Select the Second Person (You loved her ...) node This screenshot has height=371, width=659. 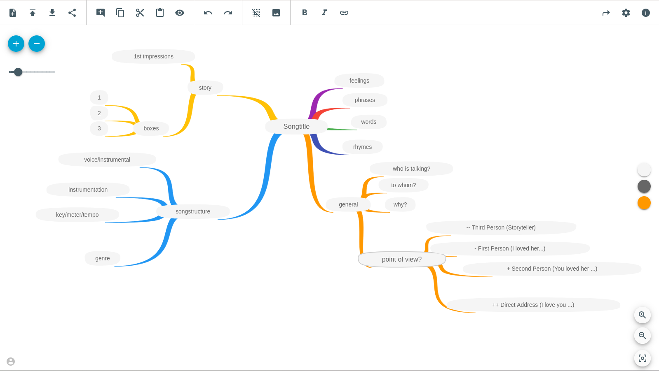[x=552, y=269]
